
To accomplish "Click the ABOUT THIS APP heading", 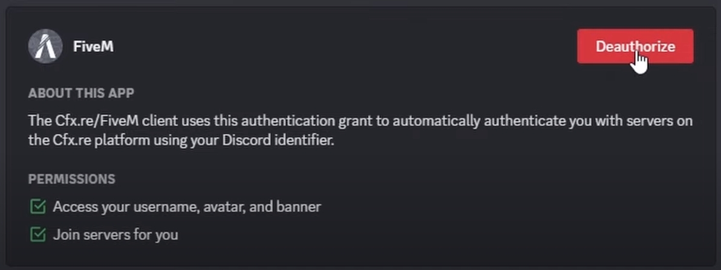I will [81, 94].
